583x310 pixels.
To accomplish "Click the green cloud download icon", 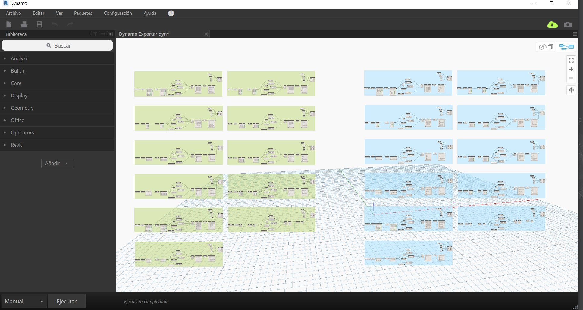I will tap(552, 25).
